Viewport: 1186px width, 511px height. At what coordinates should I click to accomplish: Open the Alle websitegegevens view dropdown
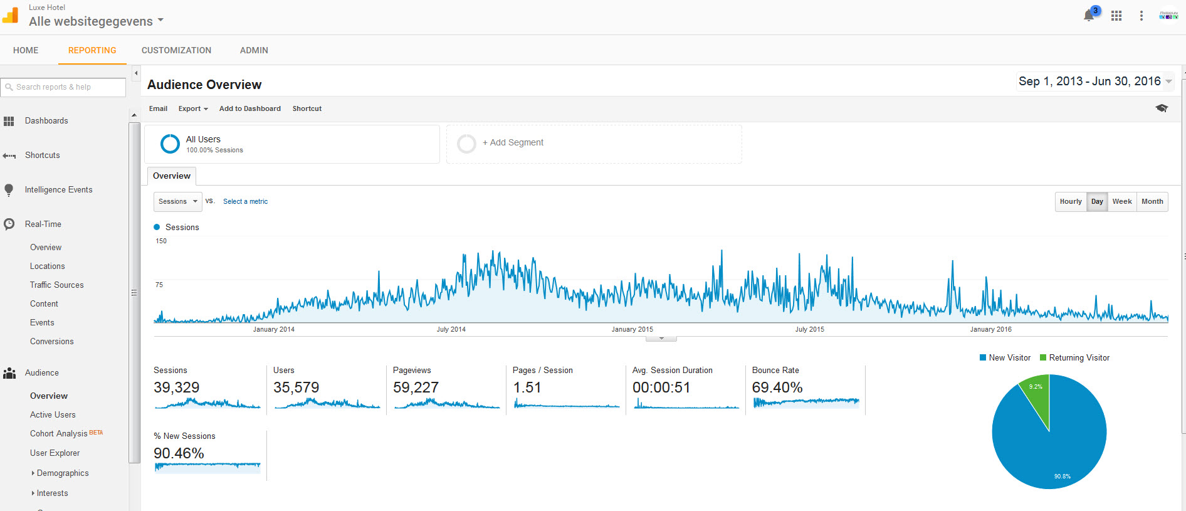(x=97, y=21)
